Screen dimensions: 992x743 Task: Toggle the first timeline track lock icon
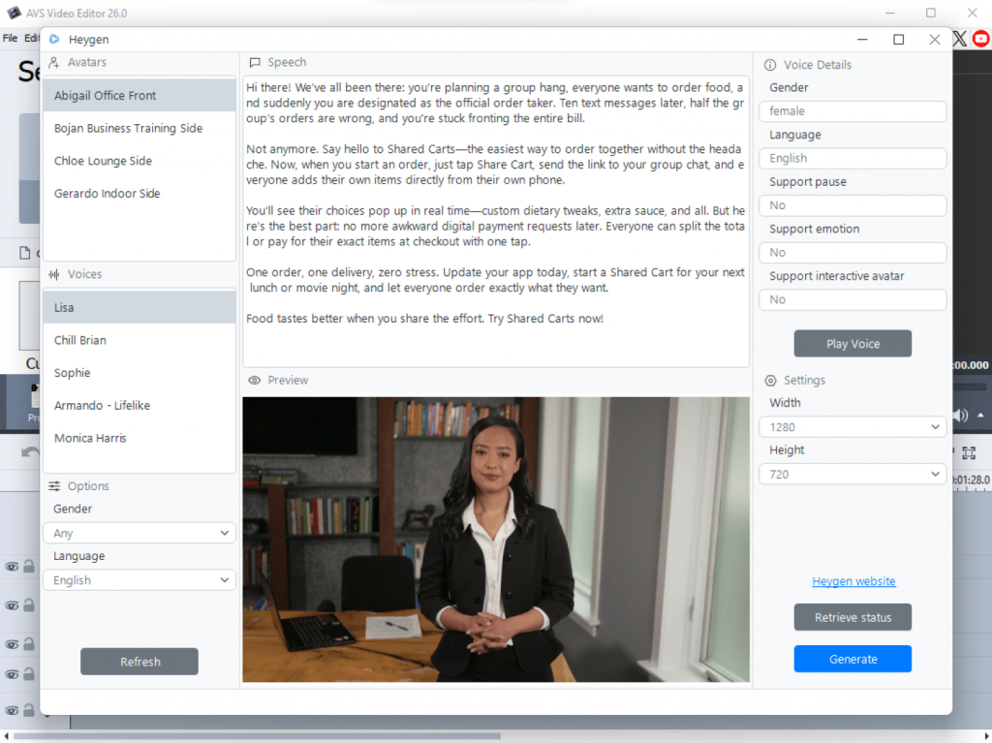point(29,566)
